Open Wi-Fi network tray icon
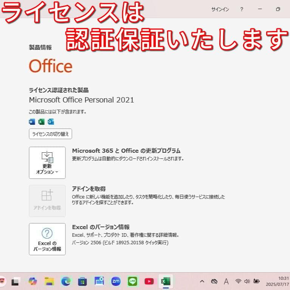This screenshot has width=290, height=290. coord(238,281)
